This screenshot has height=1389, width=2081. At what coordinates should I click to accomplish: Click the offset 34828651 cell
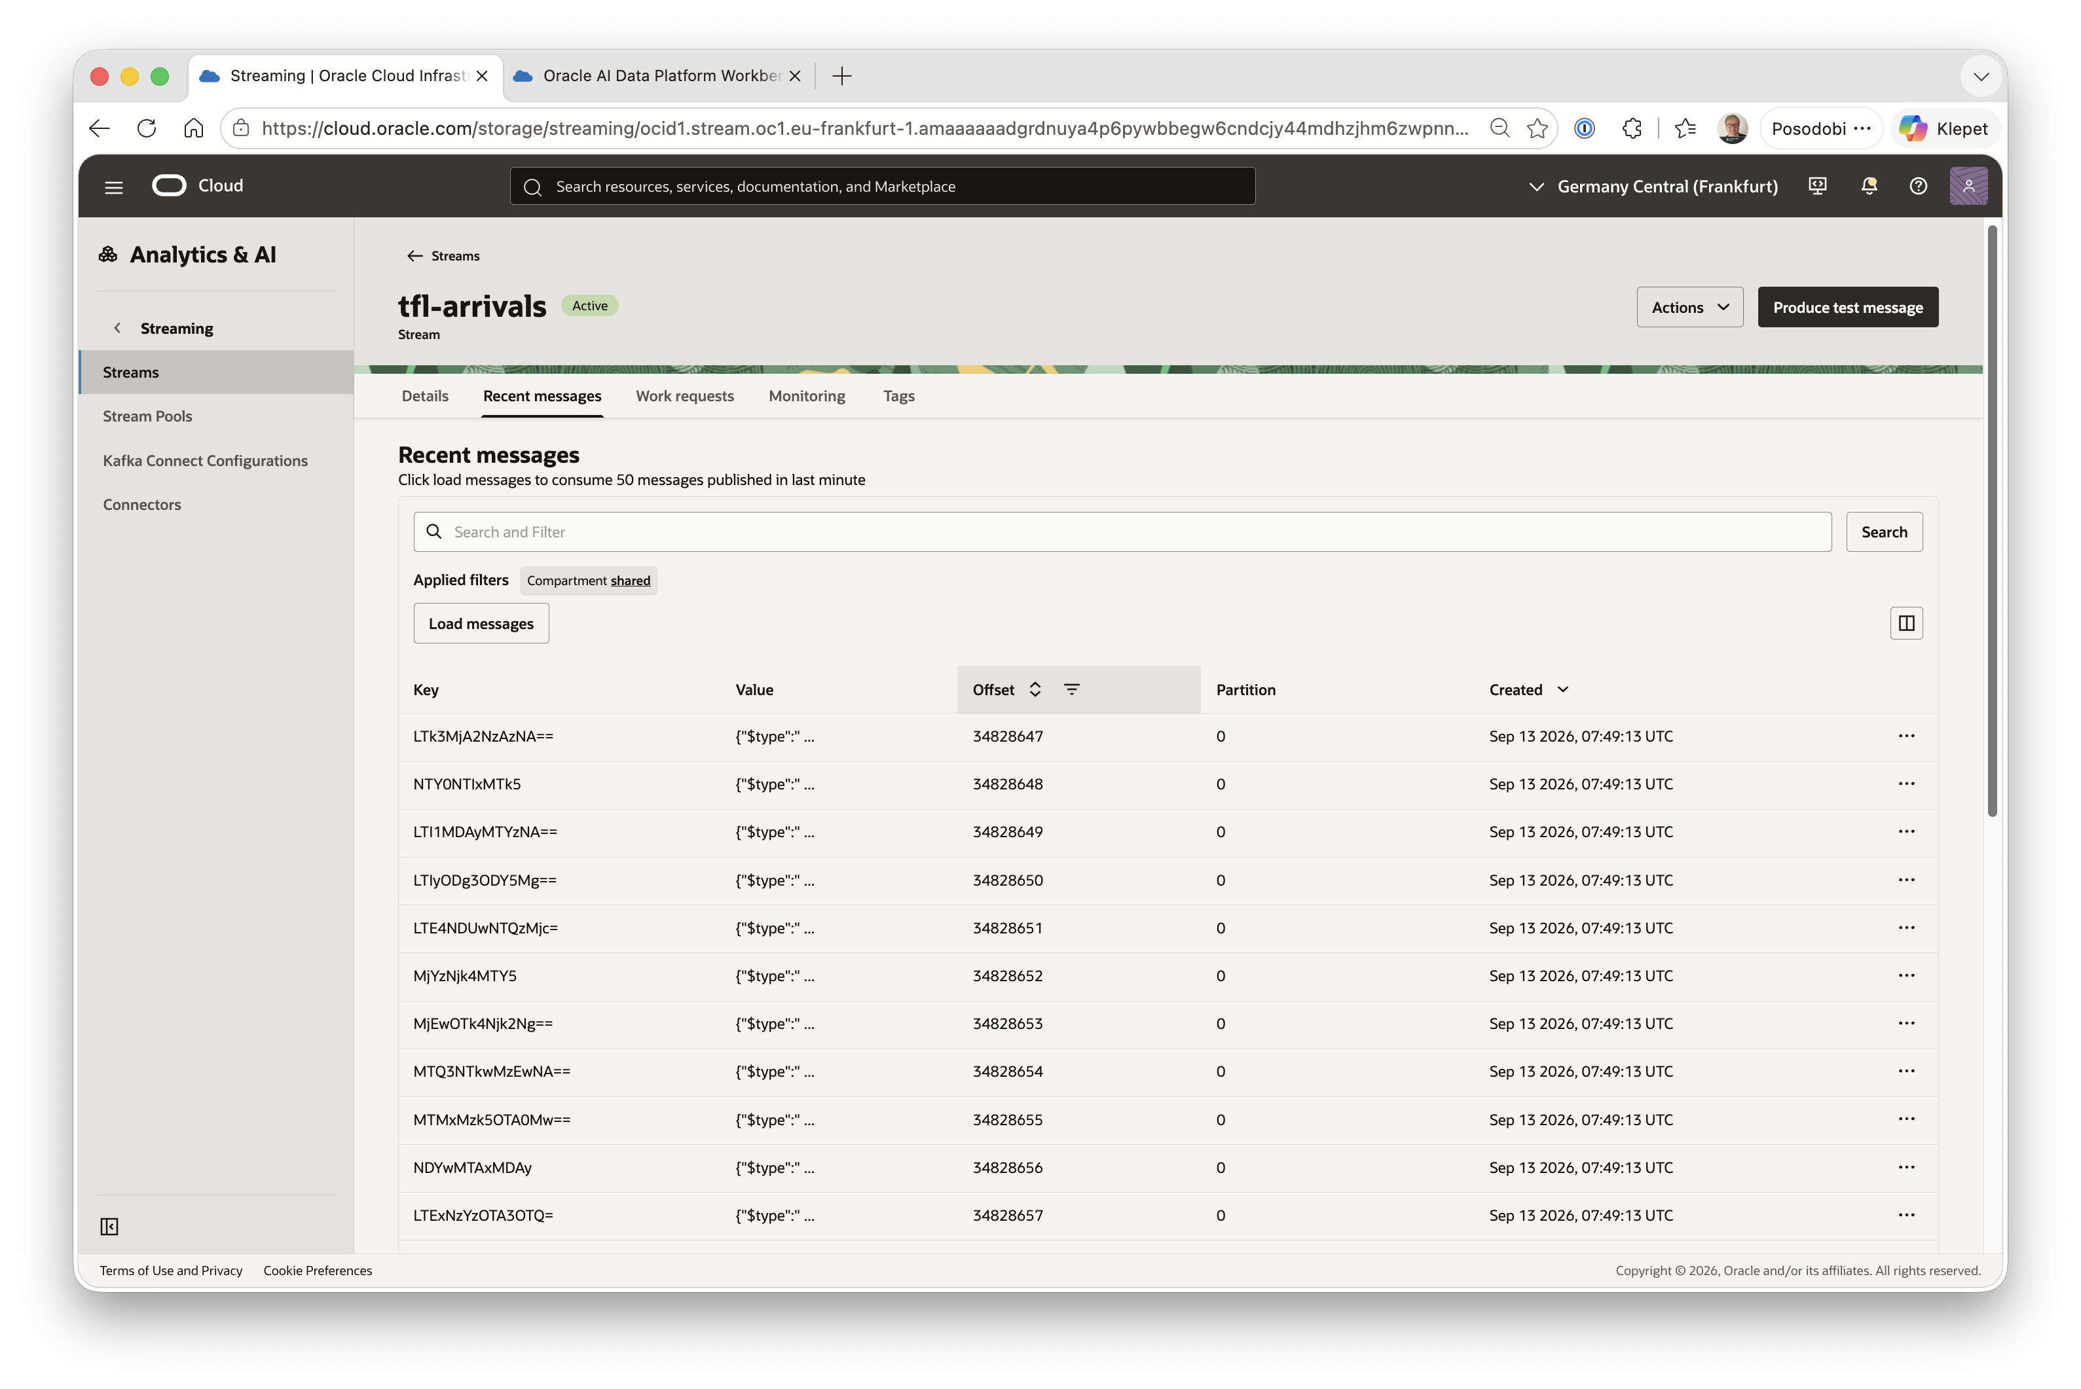coord(1007,928)
